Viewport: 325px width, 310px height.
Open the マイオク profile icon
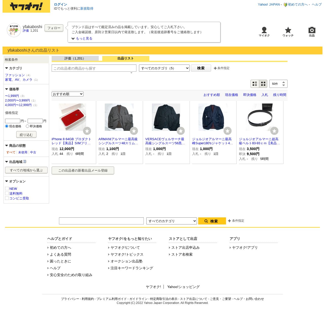[x=264, y=30]
